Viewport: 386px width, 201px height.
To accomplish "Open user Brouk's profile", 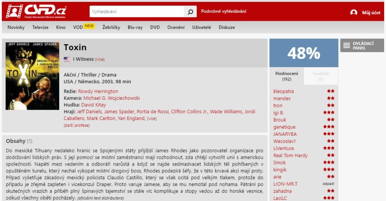I will pyautogui.click(x=280, y=120).
